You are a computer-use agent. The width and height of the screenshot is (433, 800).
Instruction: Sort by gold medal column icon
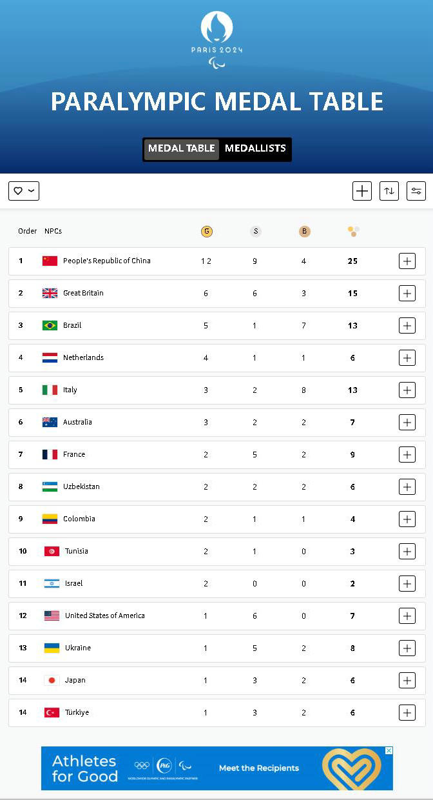(207, 232)
